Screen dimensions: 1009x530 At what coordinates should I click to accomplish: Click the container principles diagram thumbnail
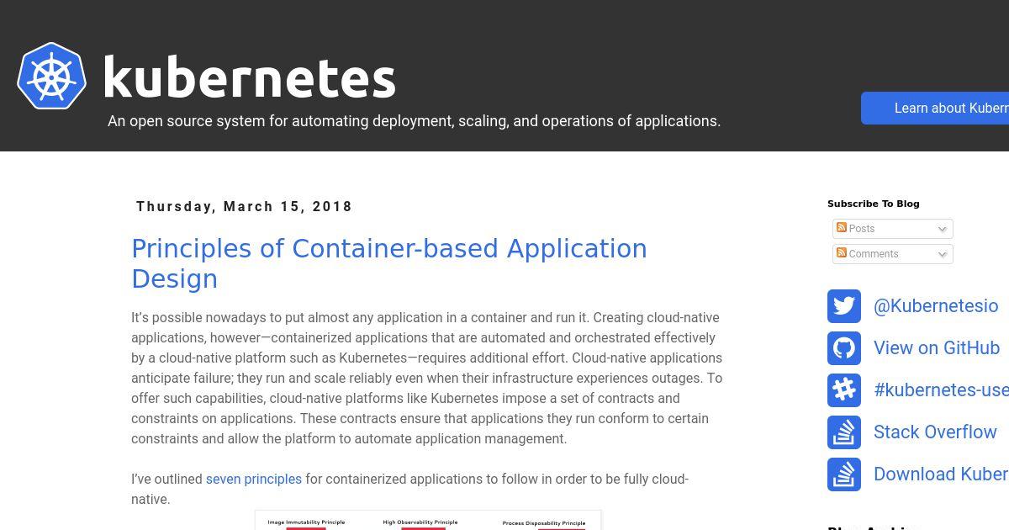428,520
